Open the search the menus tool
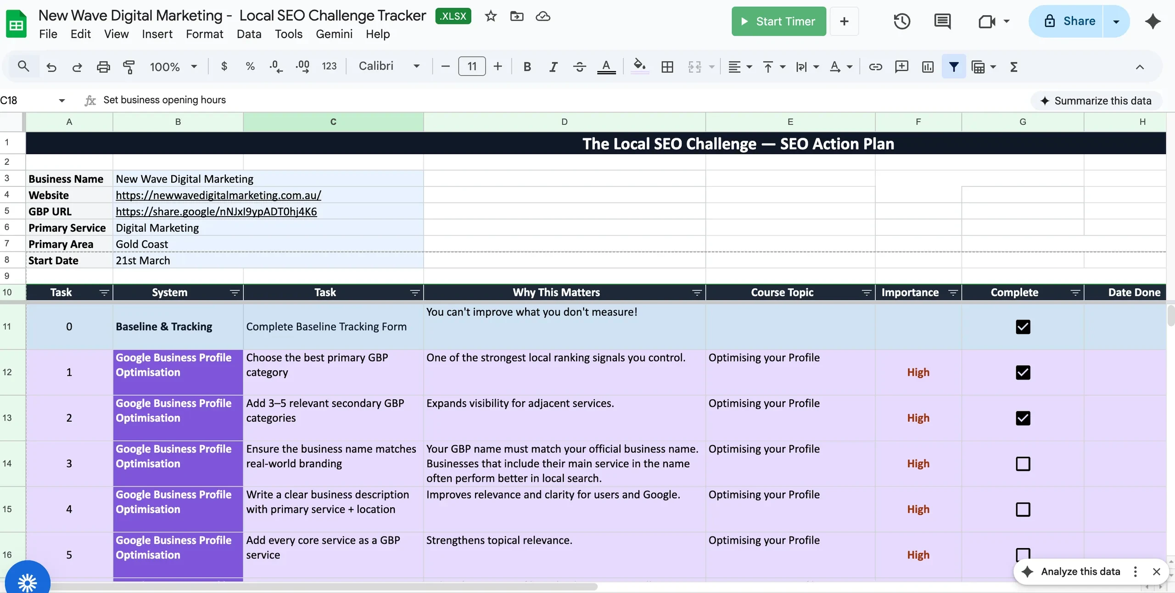Viewport: 1175px width, 593px height. coord(23,67)
